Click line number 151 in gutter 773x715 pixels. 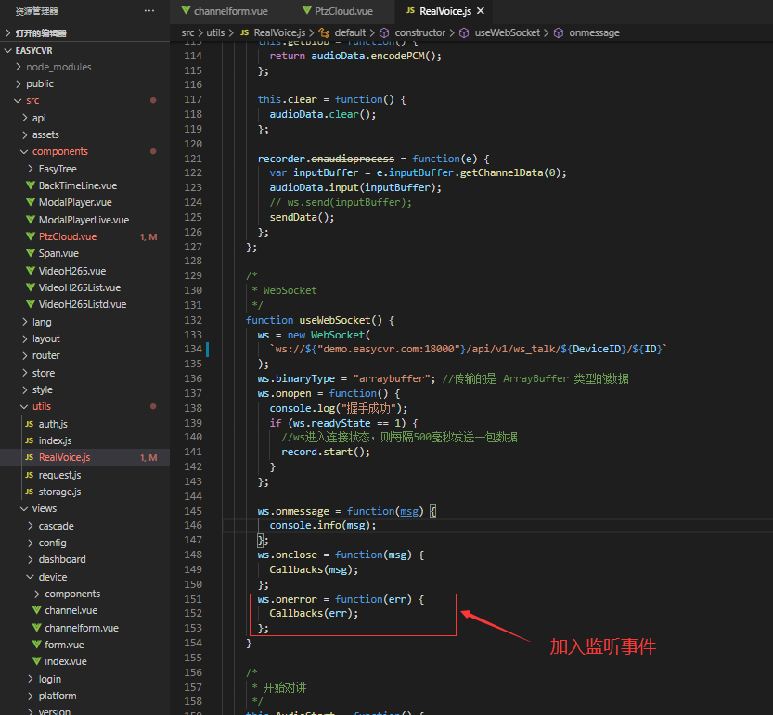tap(193, 599)
